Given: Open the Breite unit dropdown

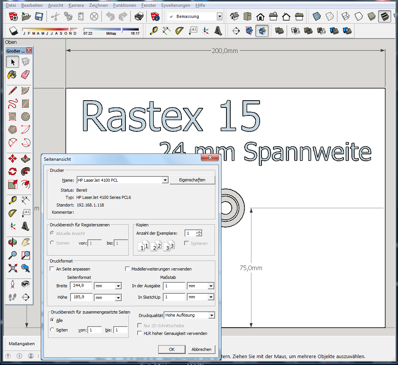Looking at the screenshot, I should click(x=118, y=286).
